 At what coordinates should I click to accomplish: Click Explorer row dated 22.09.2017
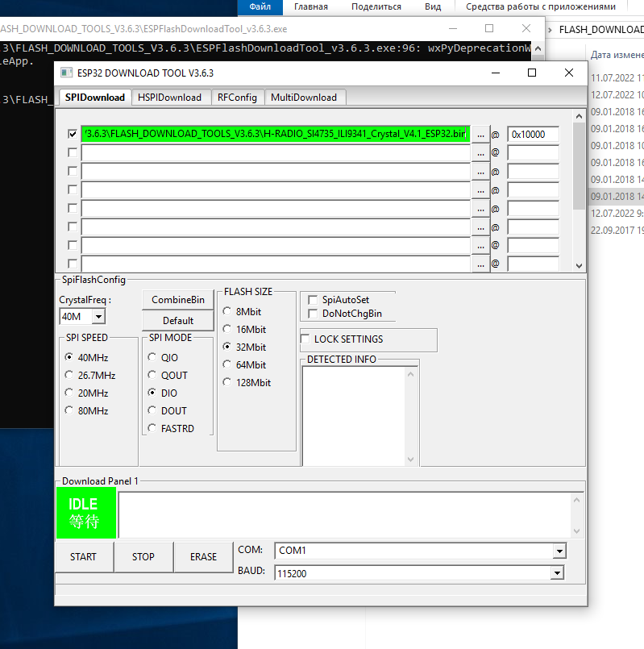pyautogui.click(x=617, y=230)
